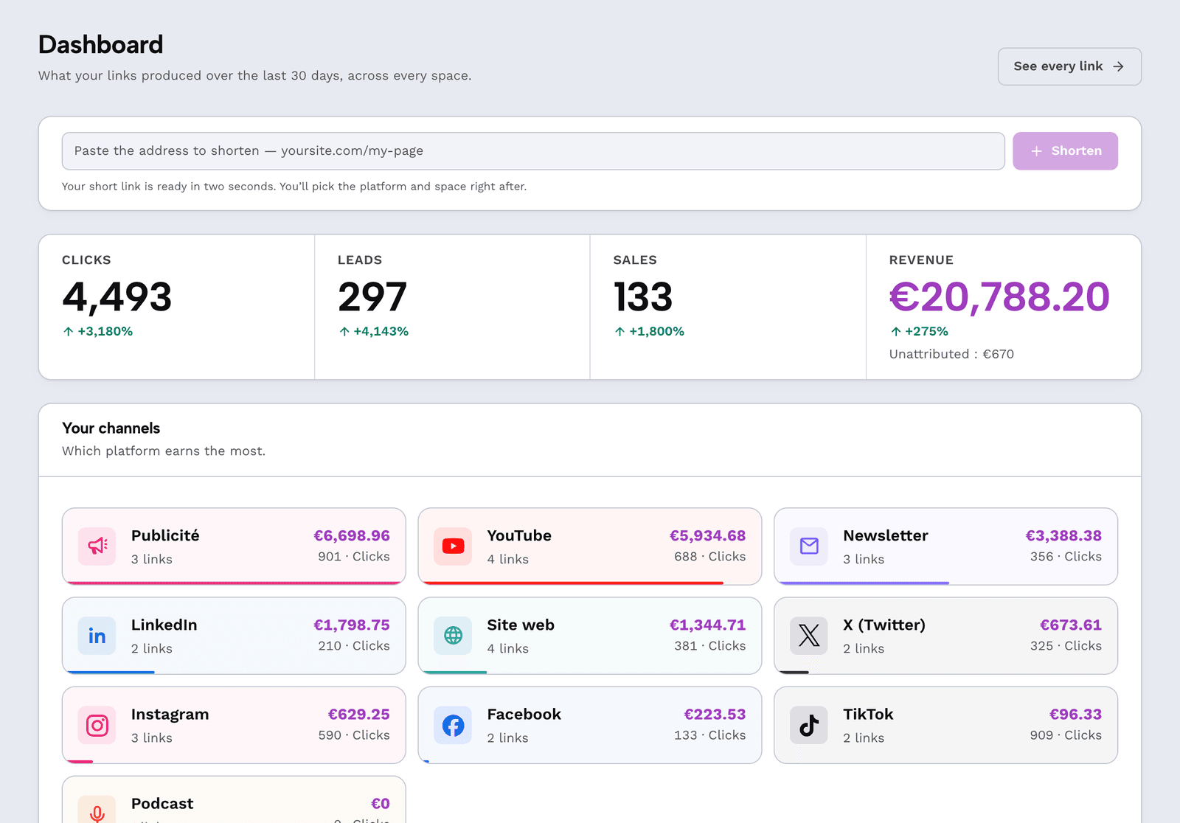The width and height of the screenshot is (1180, 823).
Task: Click the Site web globe icon
Action: coord(453,636)
